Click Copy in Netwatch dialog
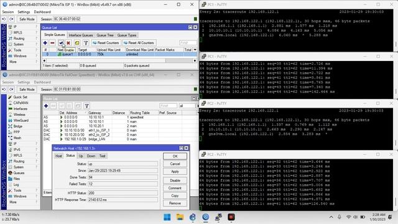This screenshot has height=224, width=398. pos(175,195)
